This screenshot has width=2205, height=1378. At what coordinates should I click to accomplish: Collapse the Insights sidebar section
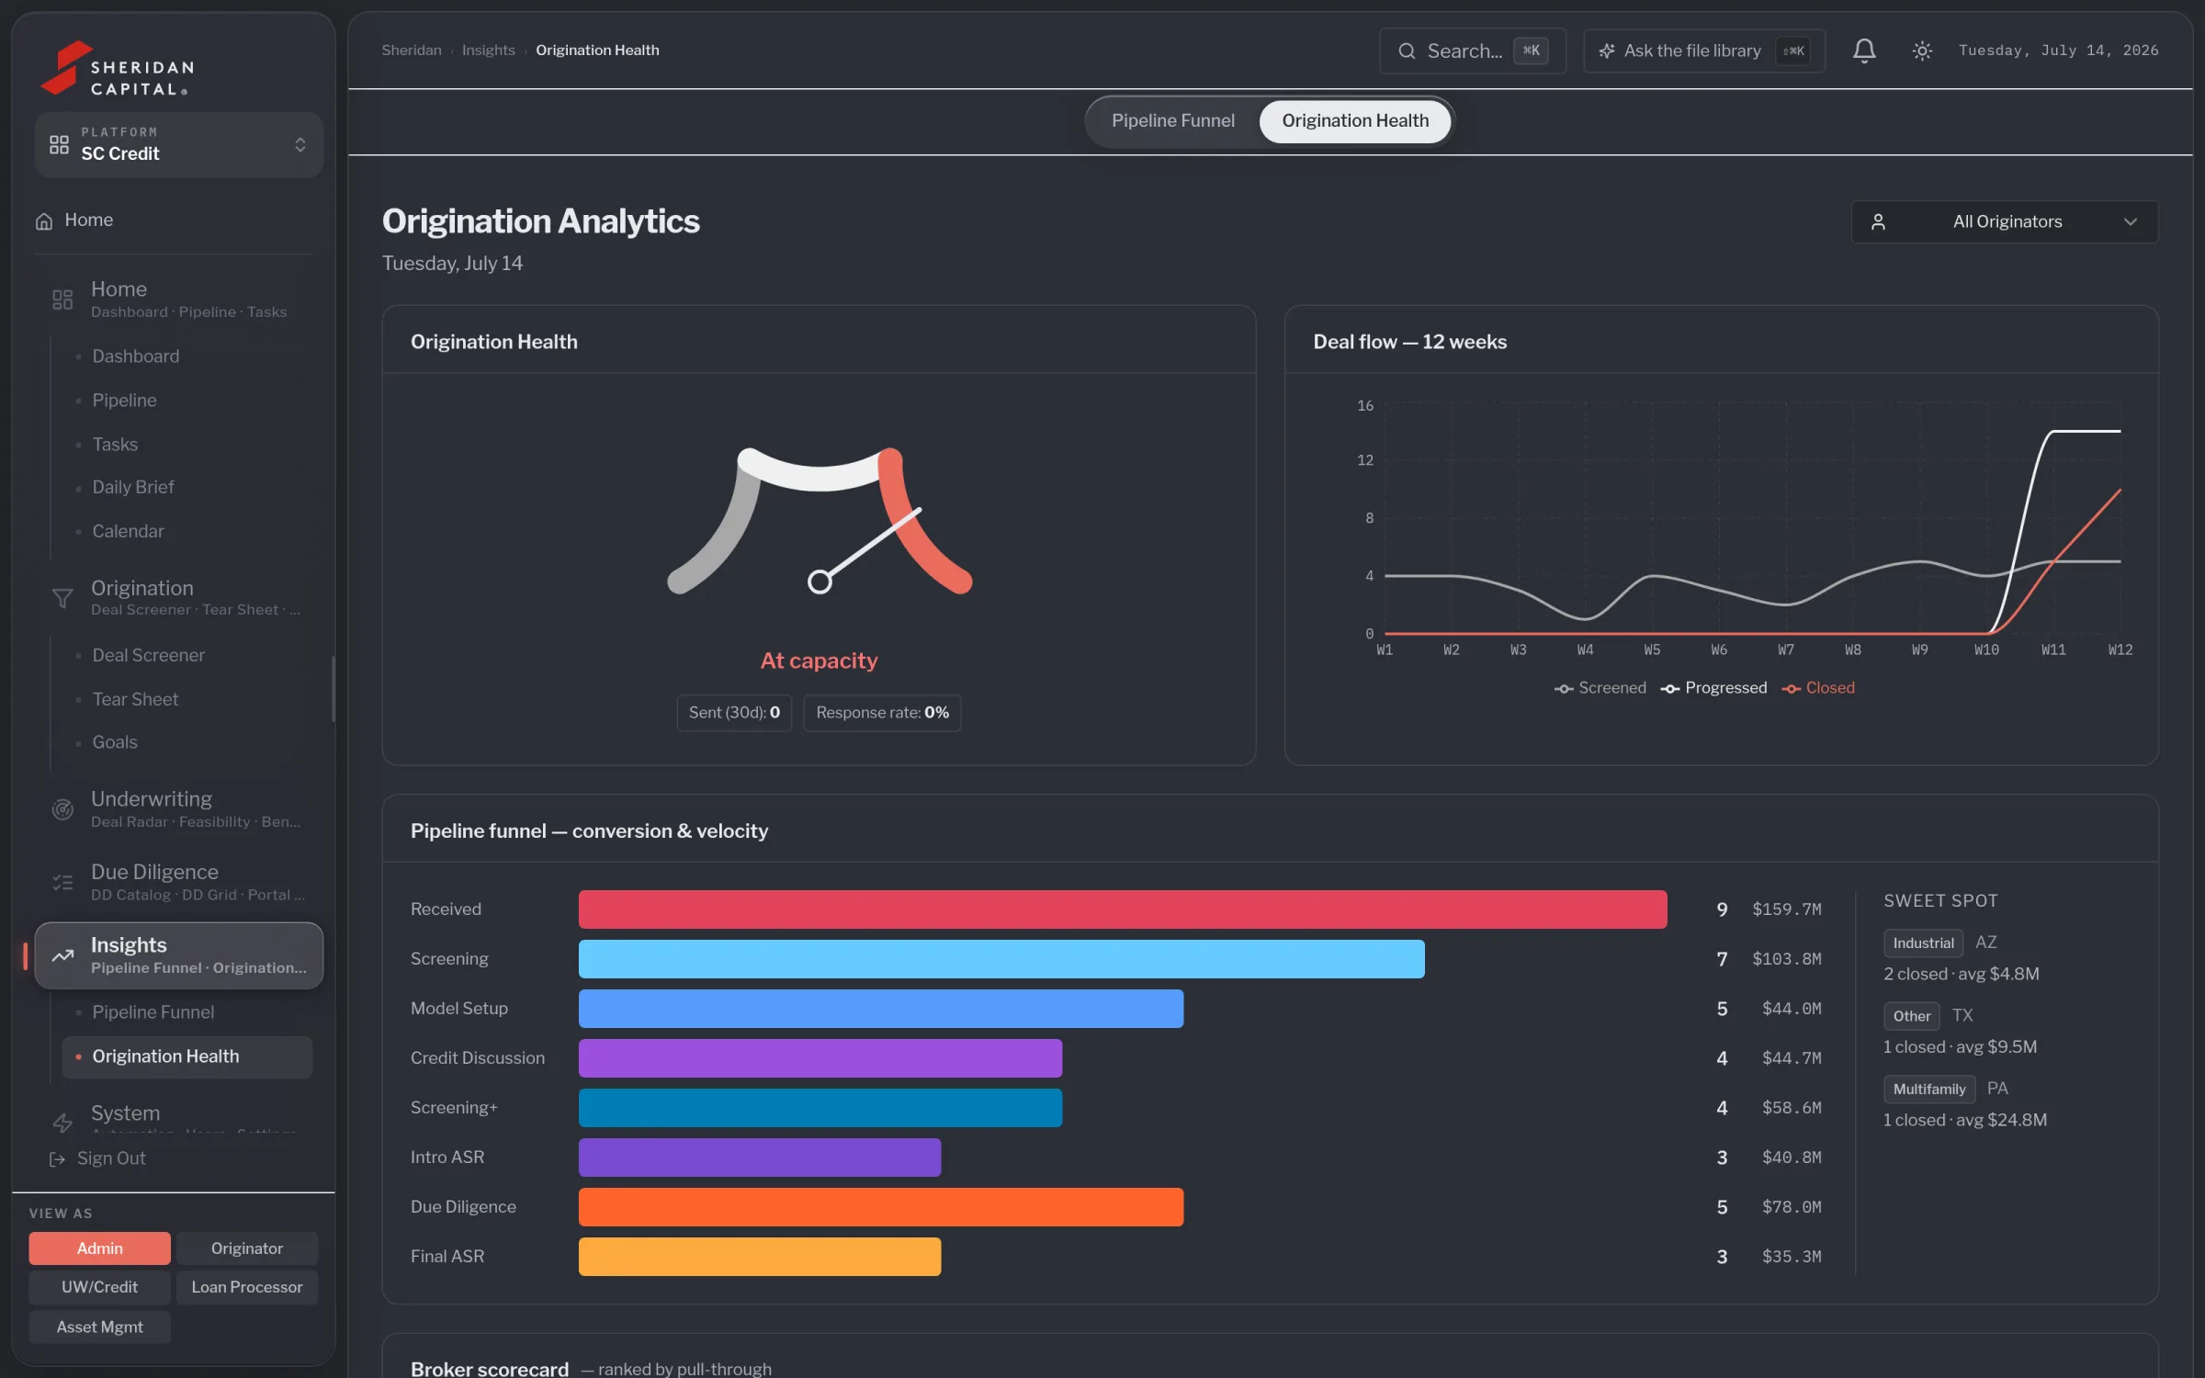178,955
